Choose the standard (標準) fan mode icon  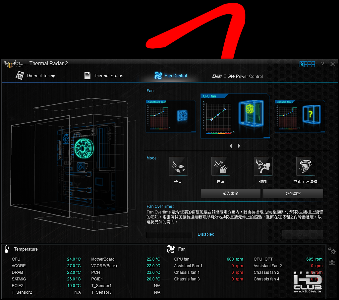click(221, 166)
